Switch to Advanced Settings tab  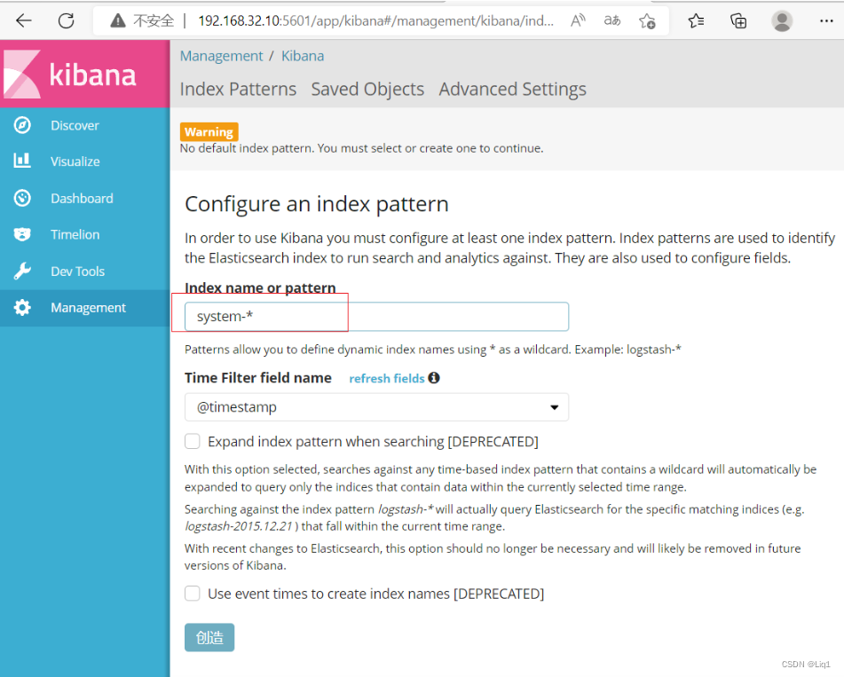[512, 89]
